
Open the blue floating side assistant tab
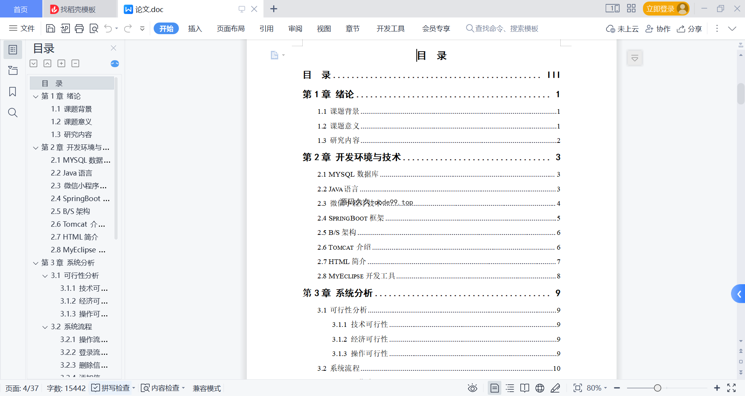point(738,294)
